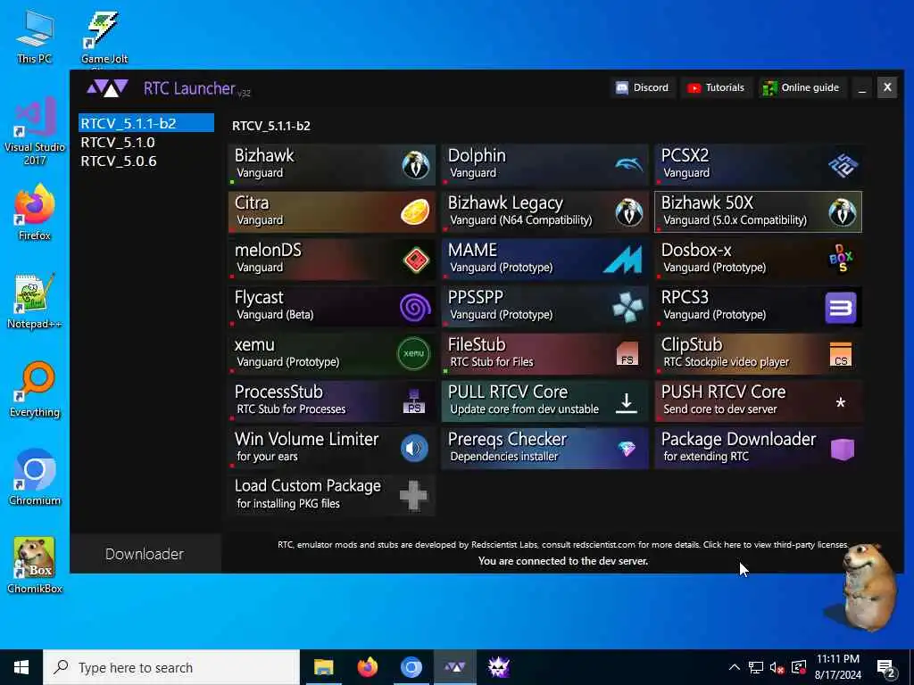
Task: Click the Bizhawk Legacy hawk icon
Action: pos(628,212)
